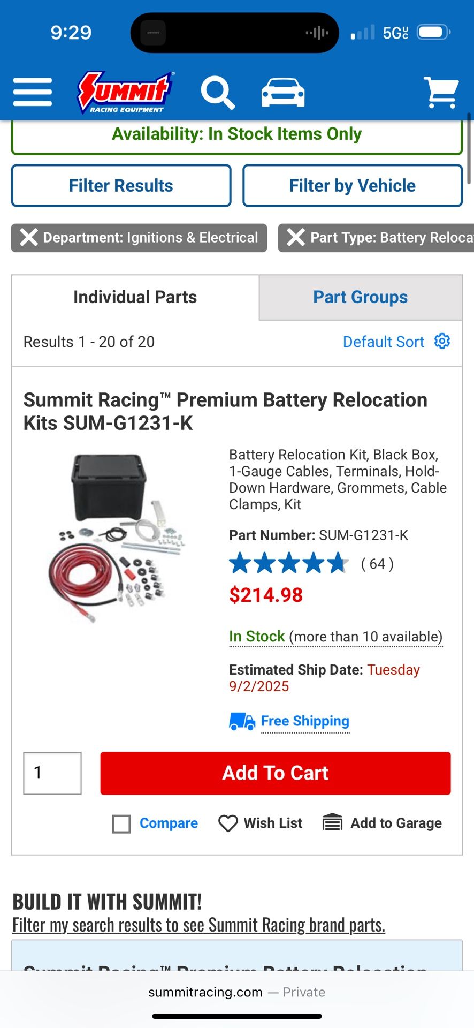
Task: Remove the Department: Ignitions & Electrical filter
Action: pyautogui.click(x=29, y=237)
